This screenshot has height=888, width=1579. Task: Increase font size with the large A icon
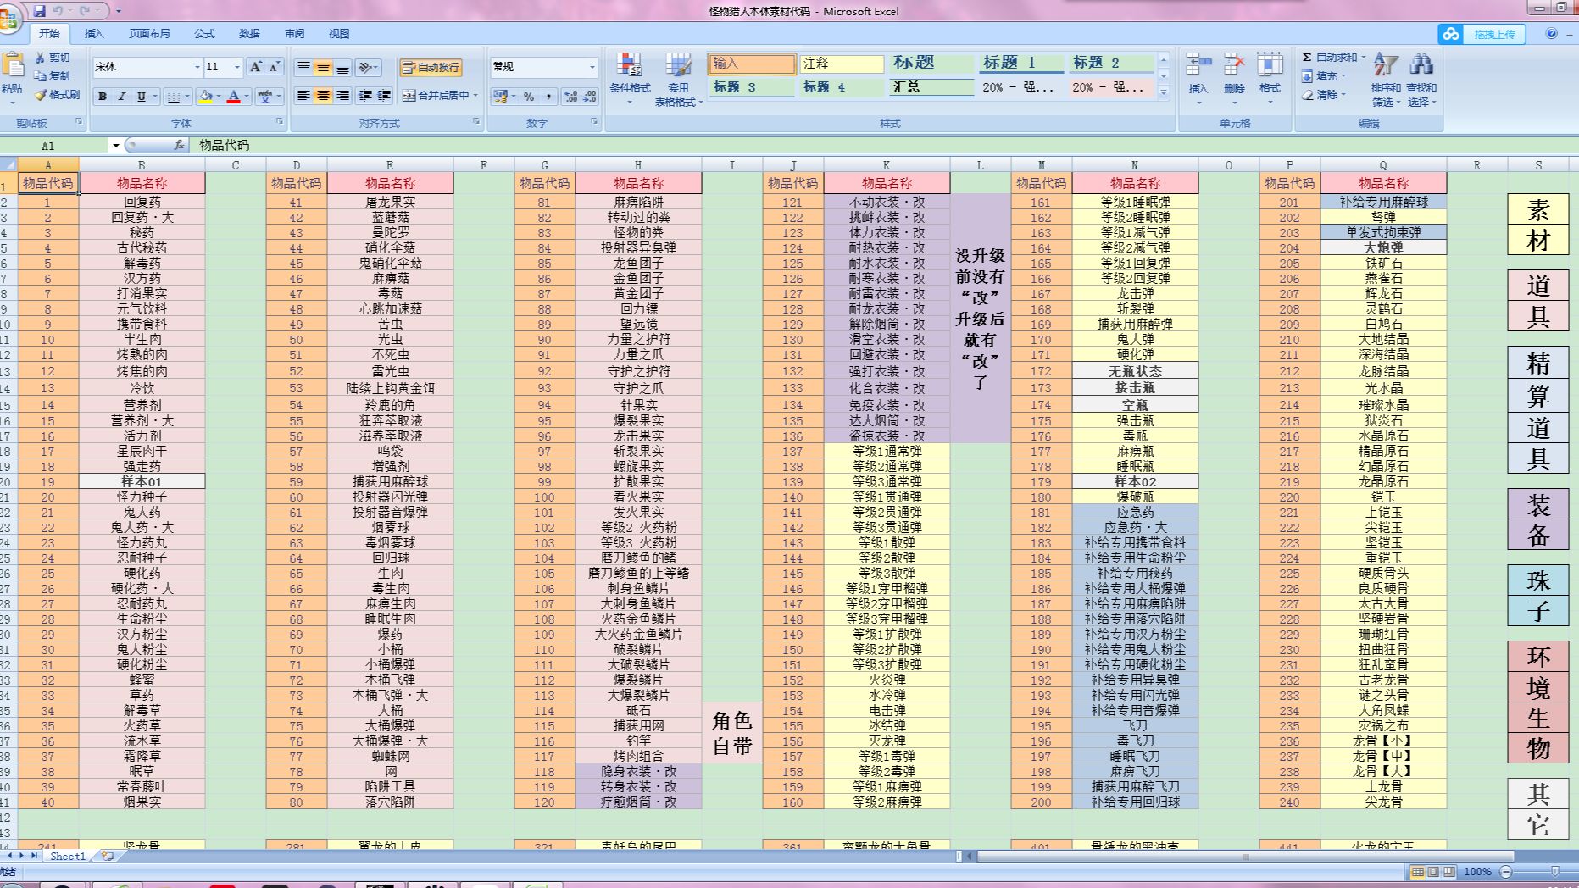[256, 67]
